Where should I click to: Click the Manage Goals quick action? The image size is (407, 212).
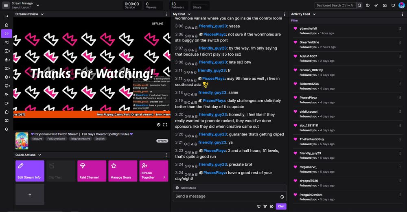tap(123, 171)
